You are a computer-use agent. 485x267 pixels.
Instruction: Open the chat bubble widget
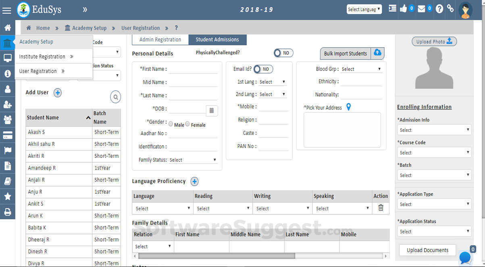[465, 257]
